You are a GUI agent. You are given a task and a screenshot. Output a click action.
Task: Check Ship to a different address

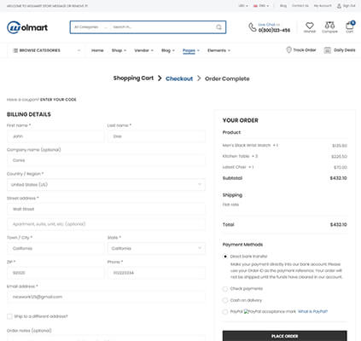tap(9, 316)
